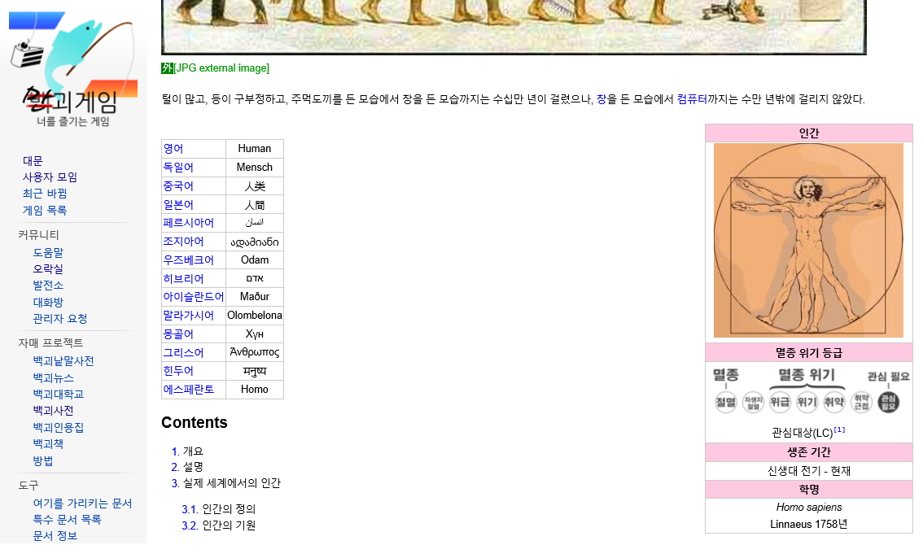Viewport: 923px width, 545px height.
Task: Click the green 外 external image icon
Action: (x=167, y=68)
